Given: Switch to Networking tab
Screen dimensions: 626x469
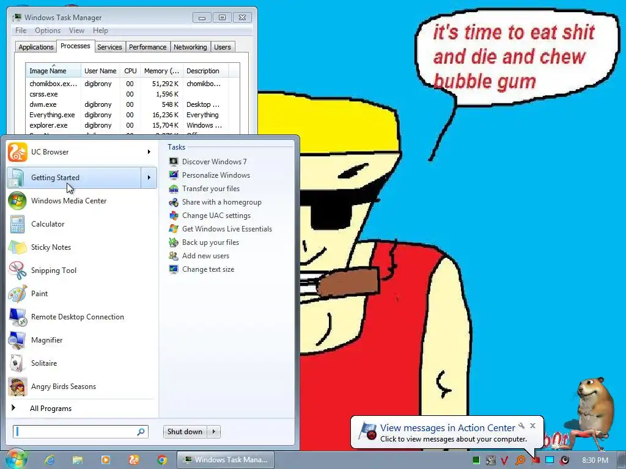Looking at the screenshot, I should pos(190,47).
